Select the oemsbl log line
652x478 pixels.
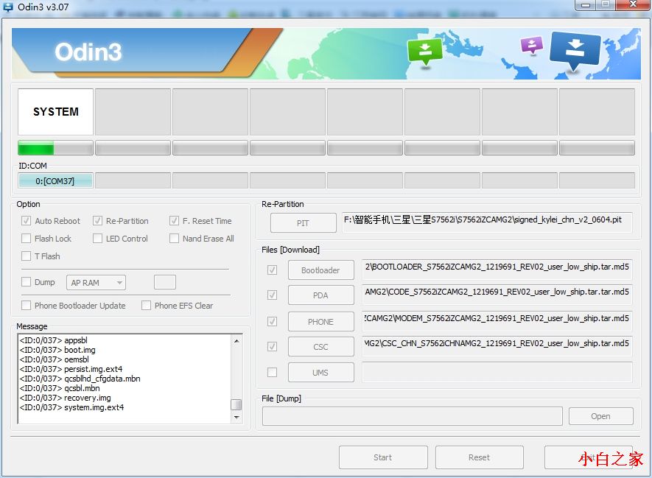pos(54,359)
